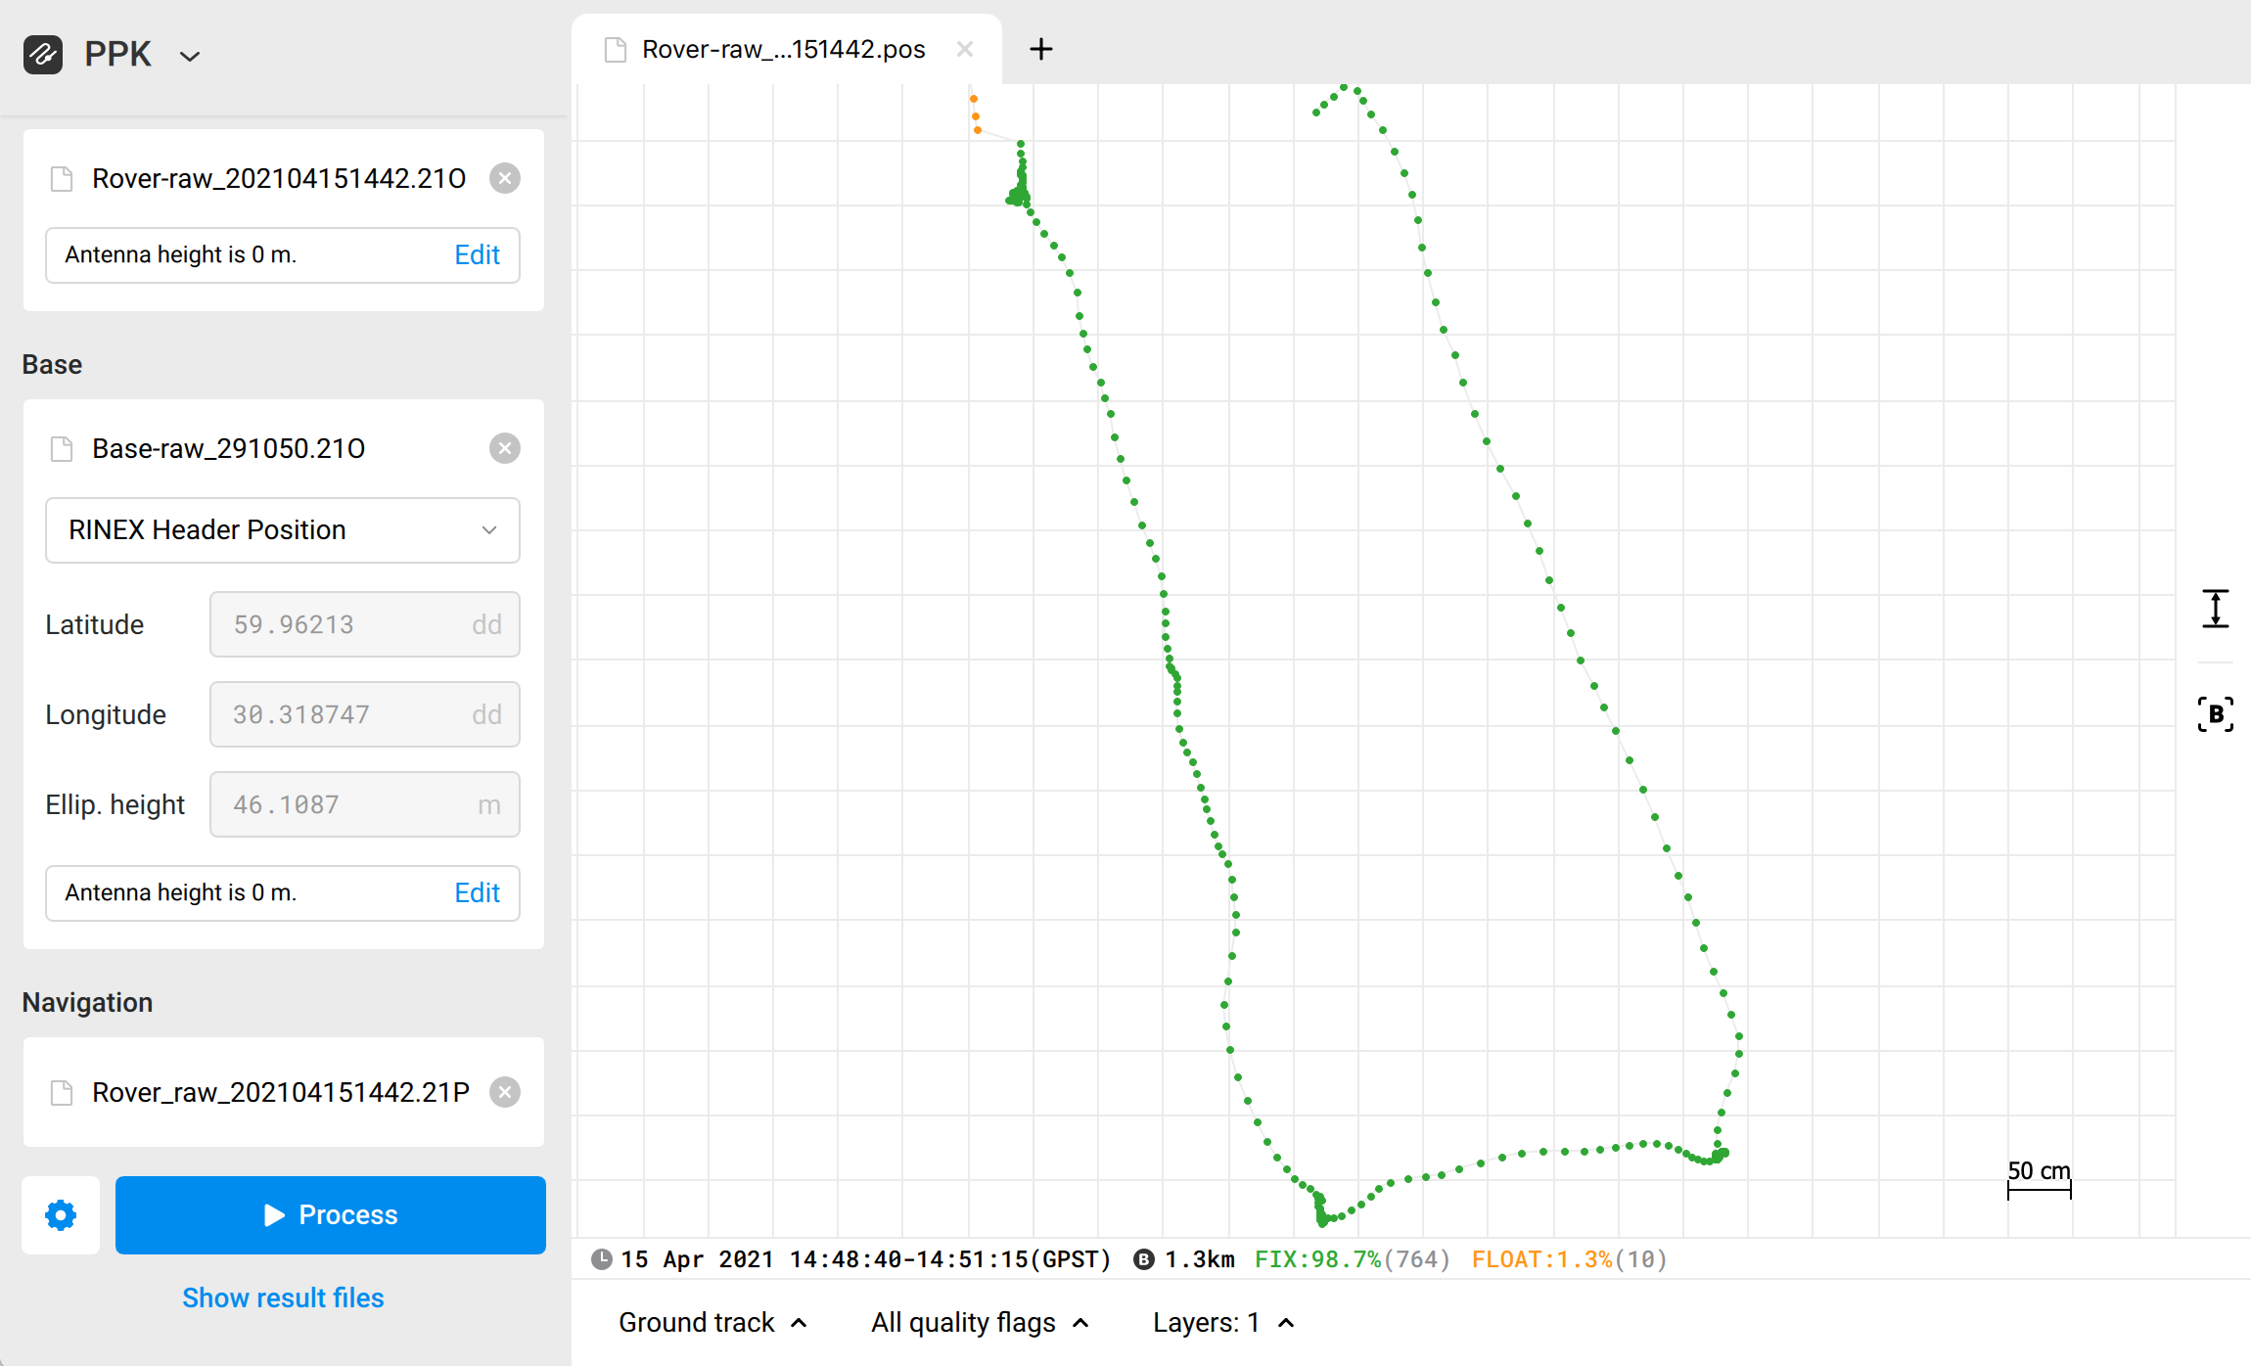
Task: Open processing settings gear
Action: pyautogui.click(x=61, y=1215)
